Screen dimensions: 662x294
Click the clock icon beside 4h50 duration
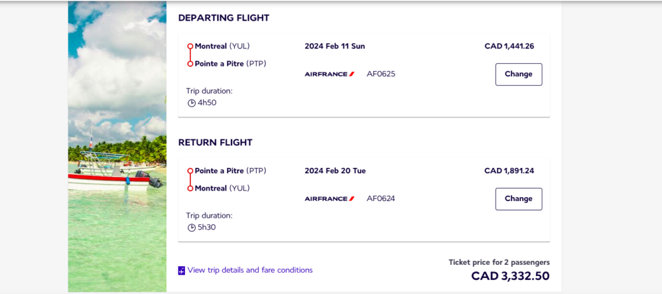point(191,103)
